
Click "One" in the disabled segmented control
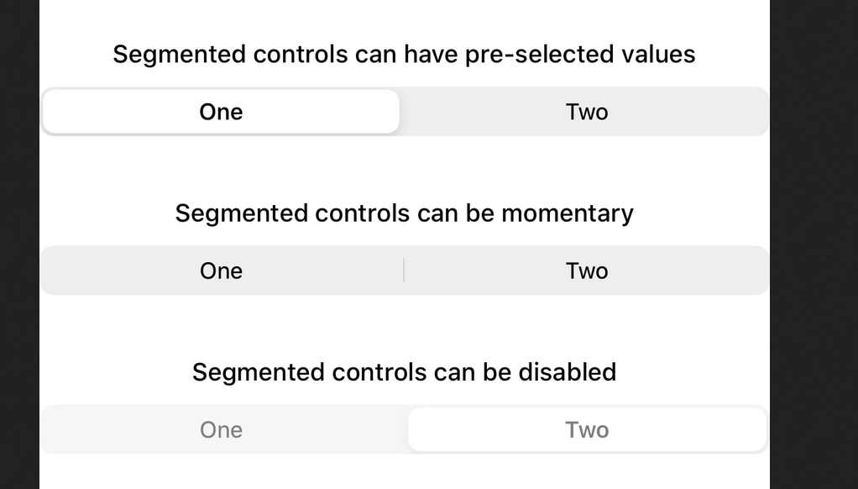(220, 429)
